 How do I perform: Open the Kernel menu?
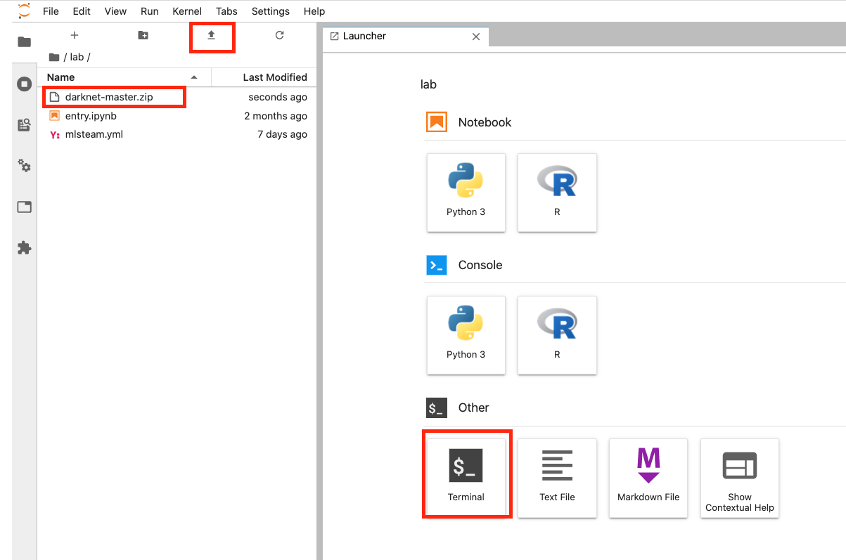tap(187, 11)
